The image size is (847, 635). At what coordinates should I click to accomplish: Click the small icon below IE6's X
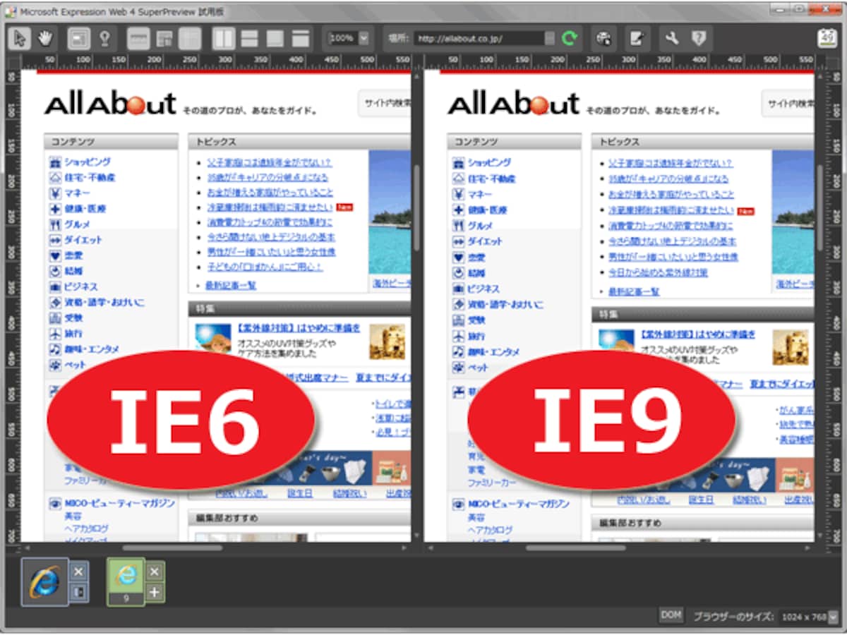click(x=79, y=593)
